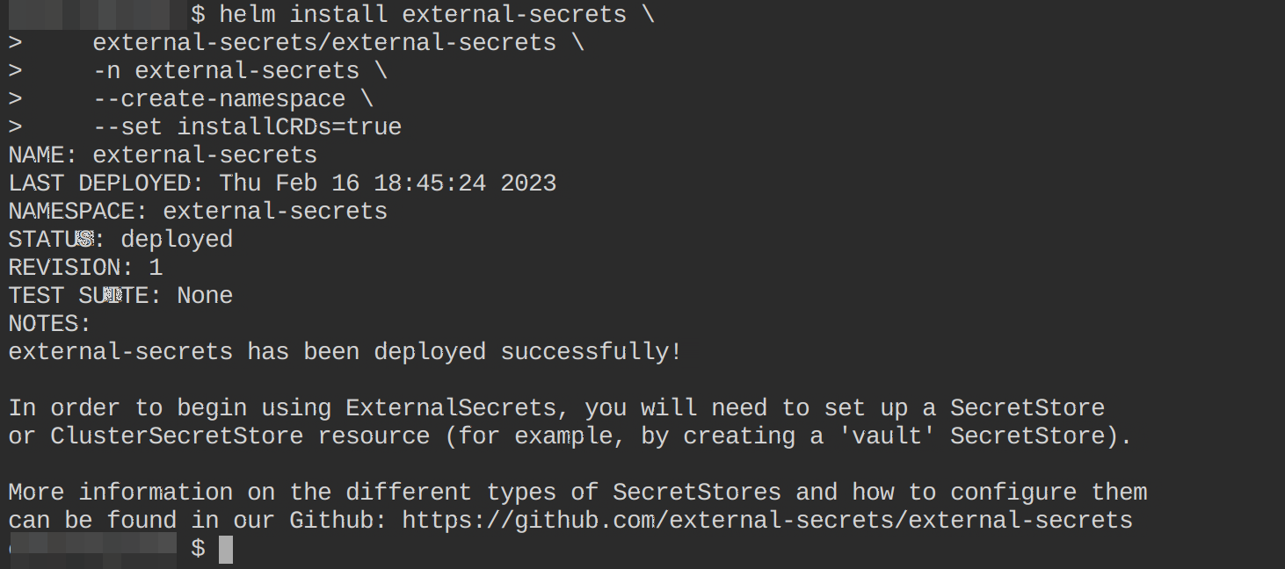
Task: Click the 'deployed' status value
Action: coord(177,240)
